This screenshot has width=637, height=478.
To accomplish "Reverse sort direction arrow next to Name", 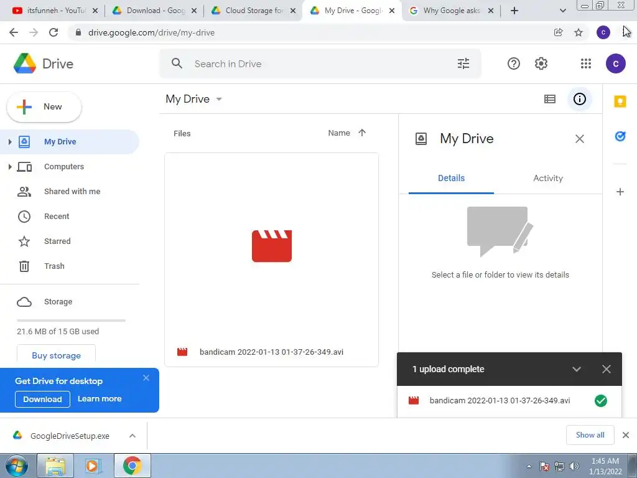I will [x=362, y=133].
